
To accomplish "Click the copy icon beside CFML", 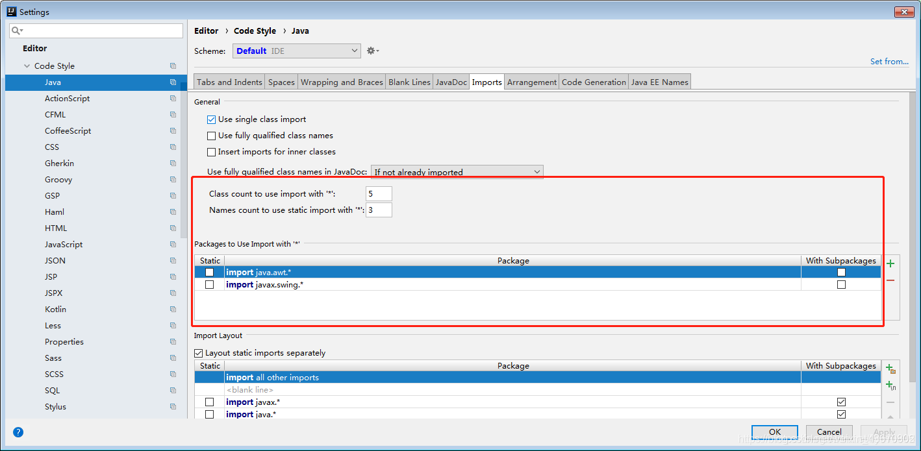I will [173, 115].
